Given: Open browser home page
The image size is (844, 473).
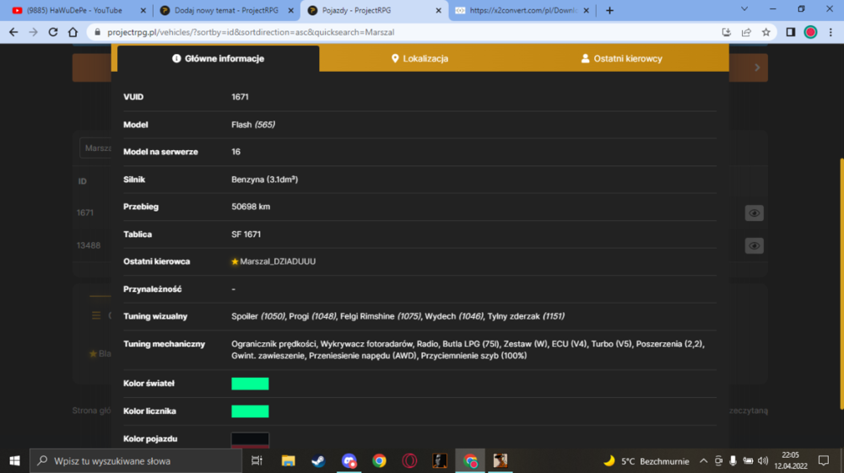Looking at the screenshot, I should pyautogui.click(x=73, y=32).
